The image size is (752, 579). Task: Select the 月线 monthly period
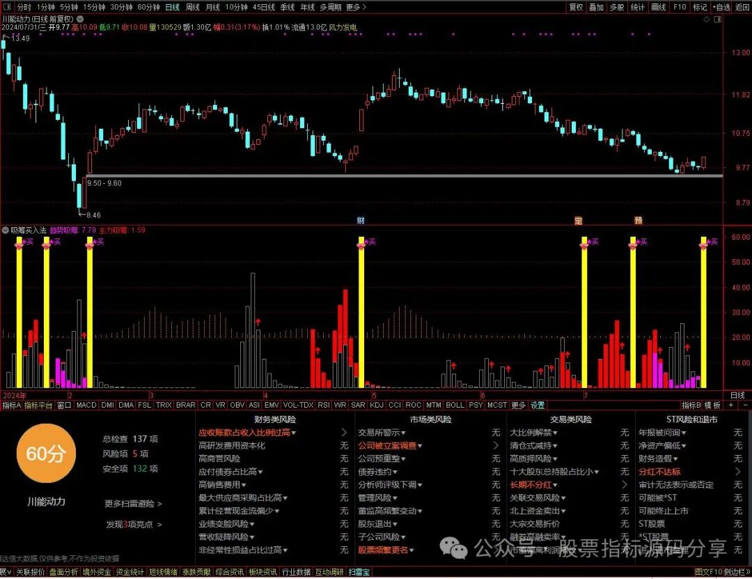pyautogui.click(x=212, y=7)
